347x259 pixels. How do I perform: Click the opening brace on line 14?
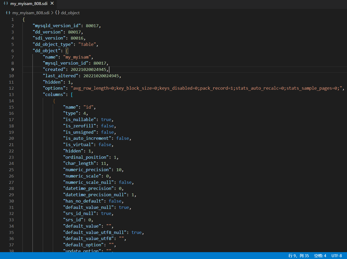click(54, 101)
